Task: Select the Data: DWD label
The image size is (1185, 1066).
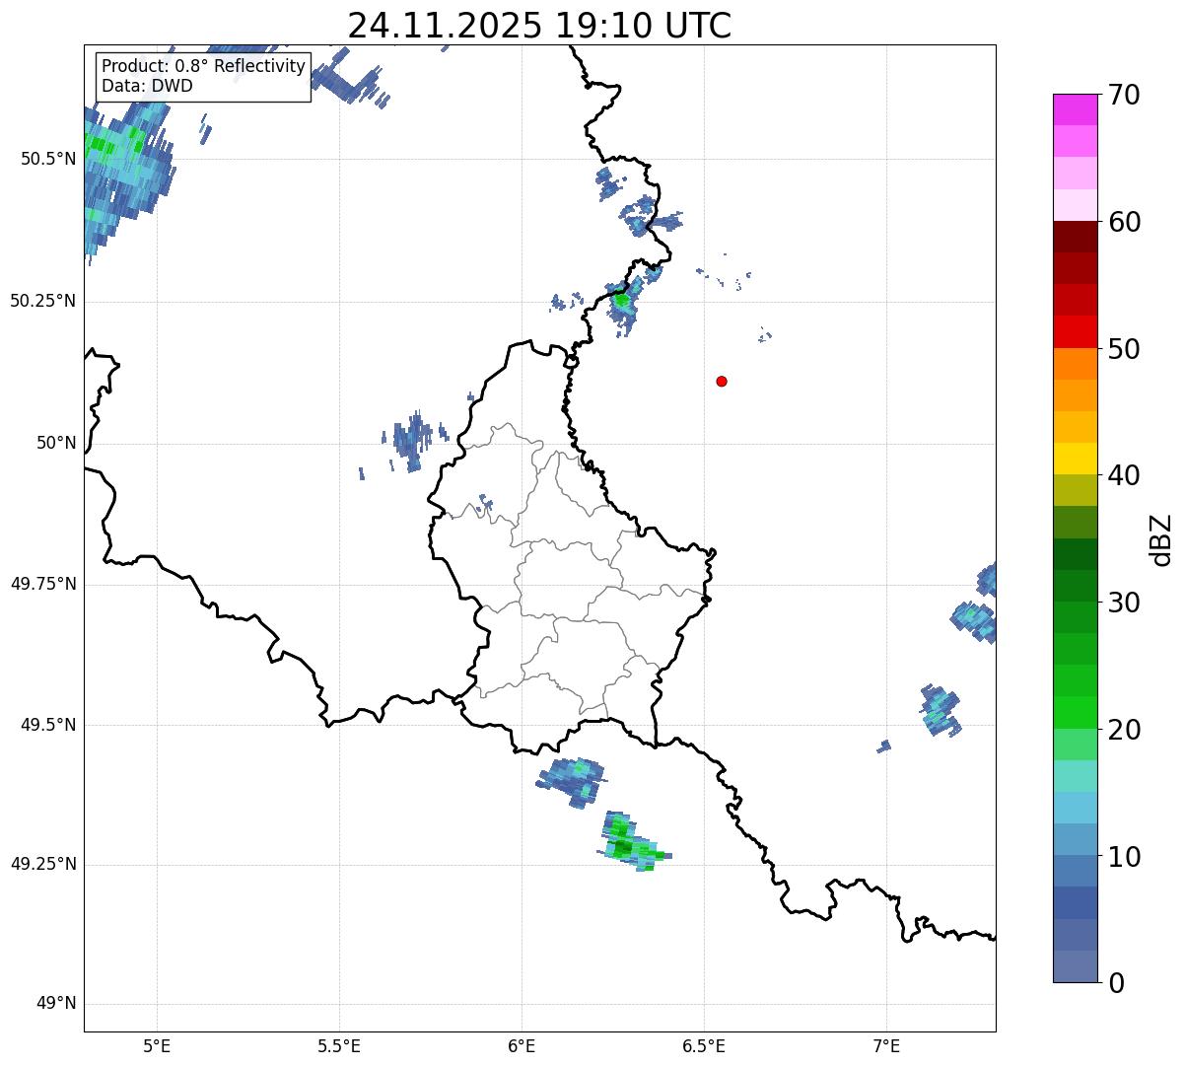Action: tap(147, 86)
